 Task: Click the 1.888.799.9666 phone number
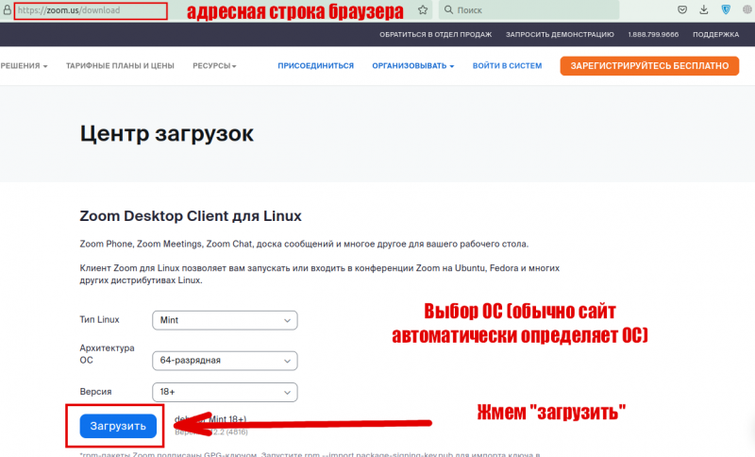click(653, 35)
